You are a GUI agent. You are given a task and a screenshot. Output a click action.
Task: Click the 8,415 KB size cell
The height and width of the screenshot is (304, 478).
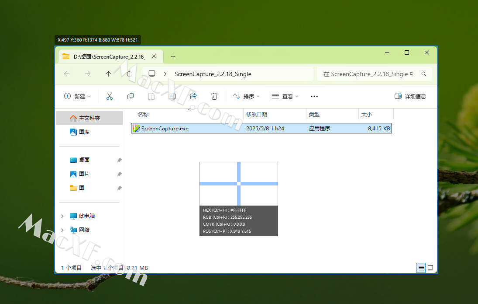coord(379,128)
